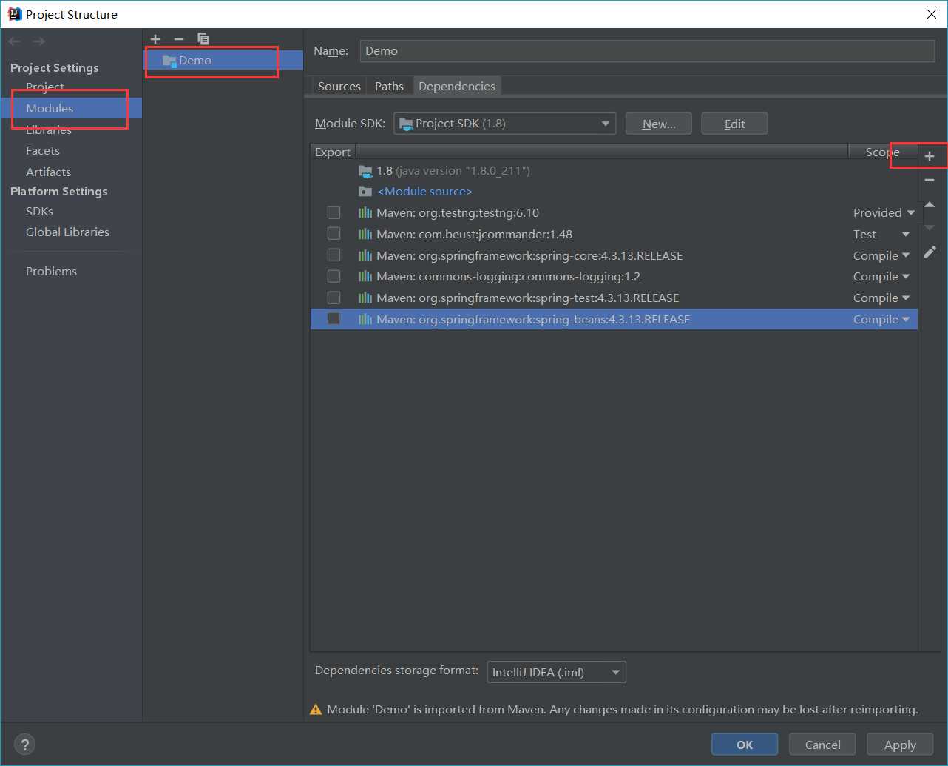Close the Project Structure dialog
Image resolution: width=948 pixels, height=766 pixels.
point(932,14)
